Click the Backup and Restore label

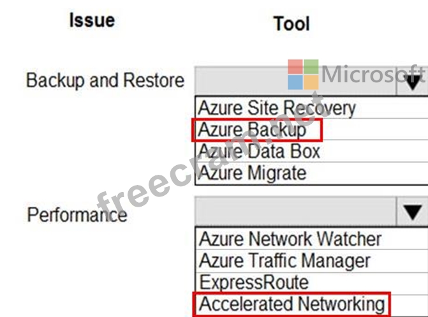[105, 81]
